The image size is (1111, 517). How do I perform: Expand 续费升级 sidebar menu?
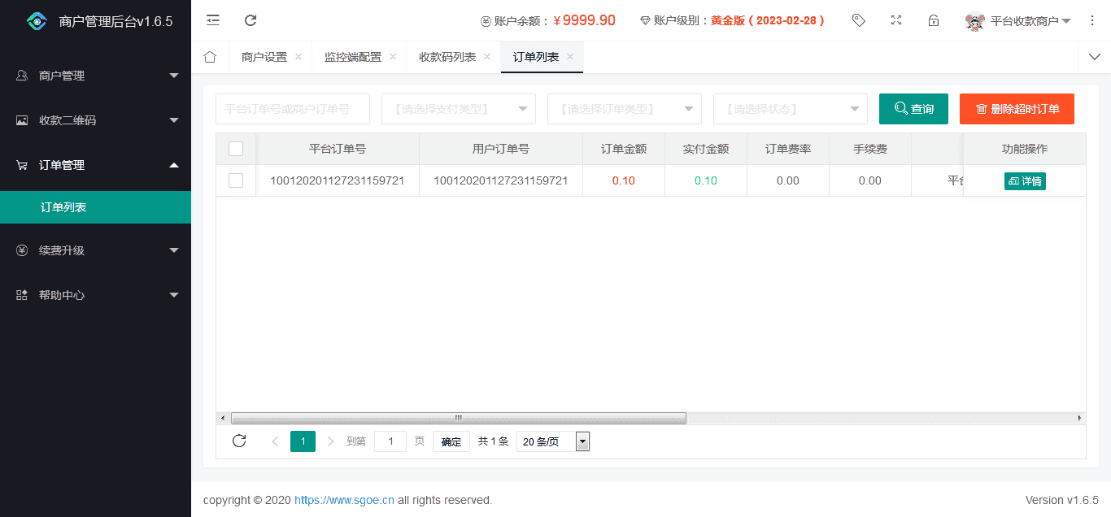[95, 250]
